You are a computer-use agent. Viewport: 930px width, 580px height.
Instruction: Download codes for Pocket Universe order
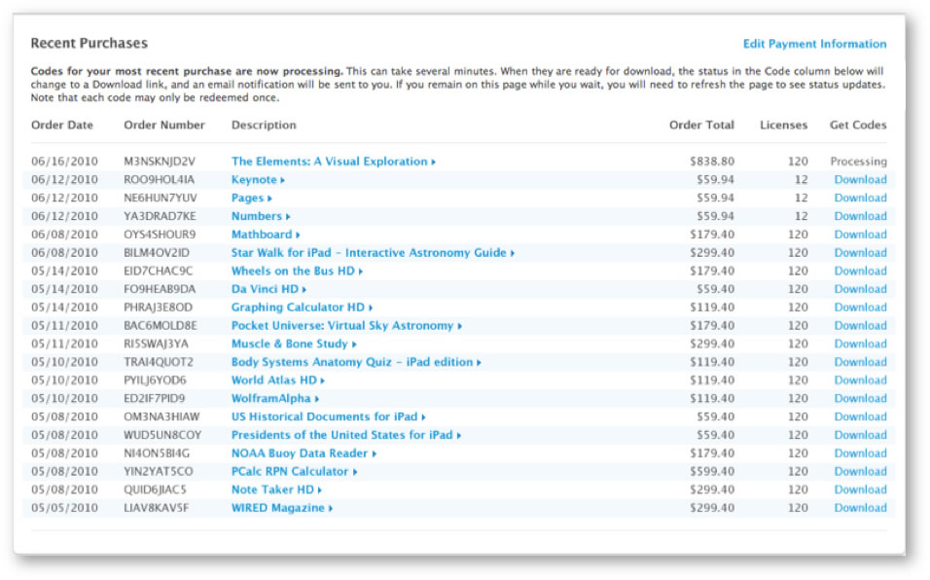[860, 326]
